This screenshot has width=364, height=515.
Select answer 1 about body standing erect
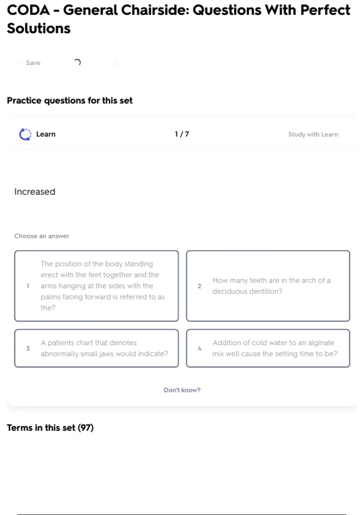point(96,286)
